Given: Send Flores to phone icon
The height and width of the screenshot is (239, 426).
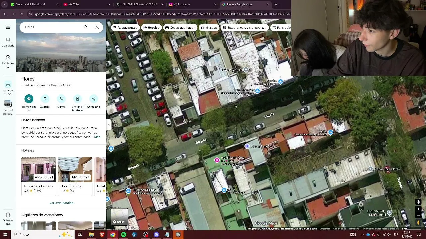Looking at the screenshot, I should coord(77,99).
